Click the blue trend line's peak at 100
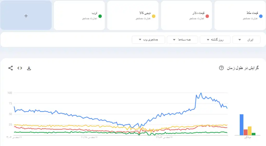The height and width of the screenshot is (146, 266). pyautogui.click(x=201, y=93)
